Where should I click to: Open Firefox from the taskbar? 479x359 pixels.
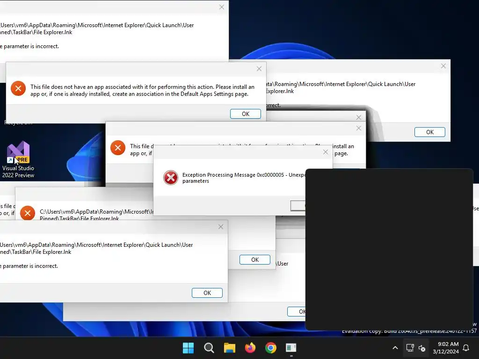pos(250,348)
